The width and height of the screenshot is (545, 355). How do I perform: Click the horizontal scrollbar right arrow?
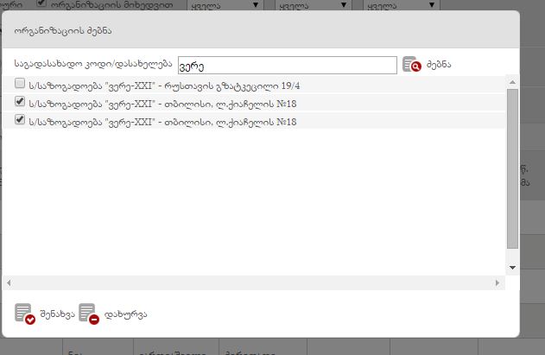point(497,283)
